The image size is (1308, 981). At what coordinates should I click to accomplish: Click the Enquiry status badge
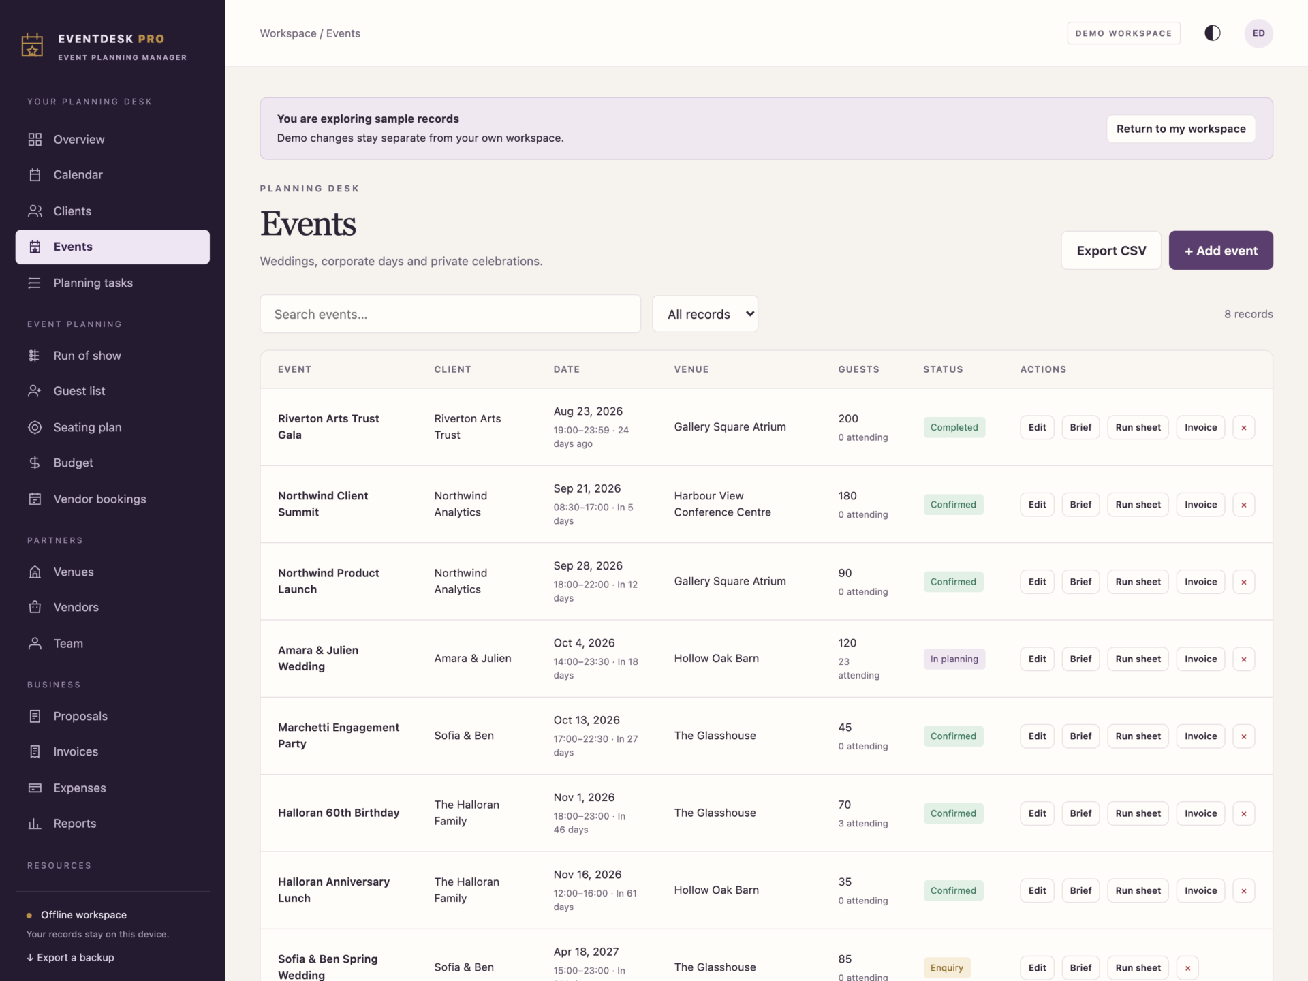point(947,968)
